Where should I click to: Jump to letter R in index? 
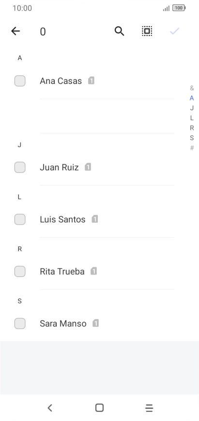(x=192, y=128)
